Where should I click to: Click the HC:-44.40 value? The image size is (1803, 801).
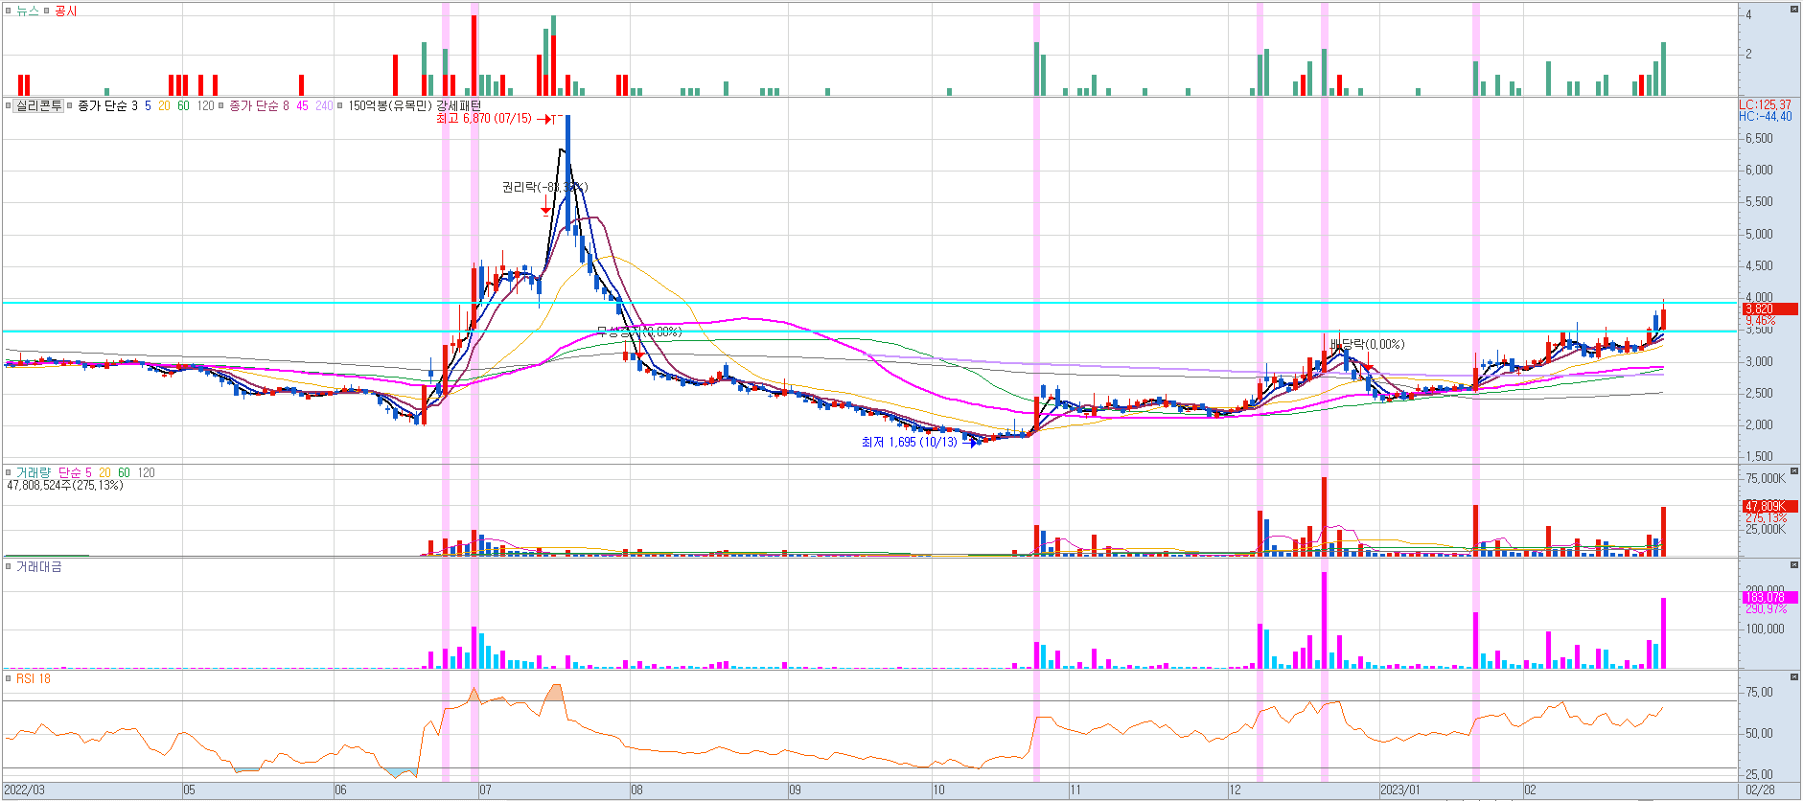coord(1765,116)
